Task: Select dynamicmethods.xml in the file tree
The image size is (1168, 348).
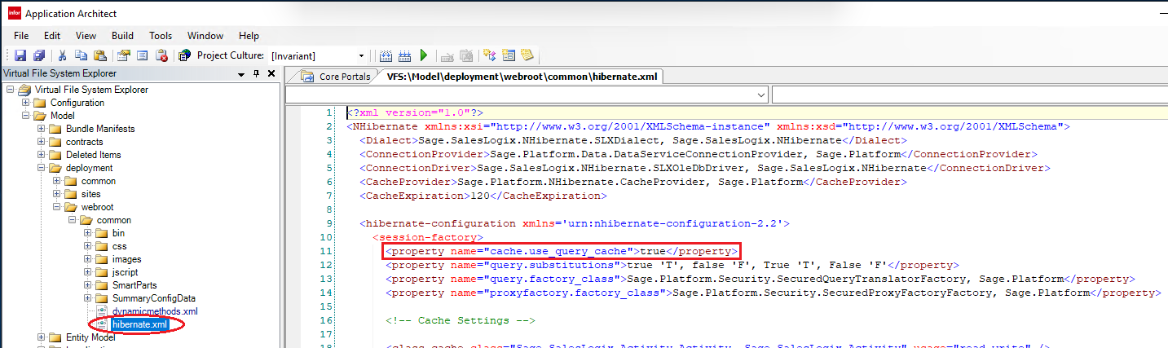Action: [x=155, y=311]
